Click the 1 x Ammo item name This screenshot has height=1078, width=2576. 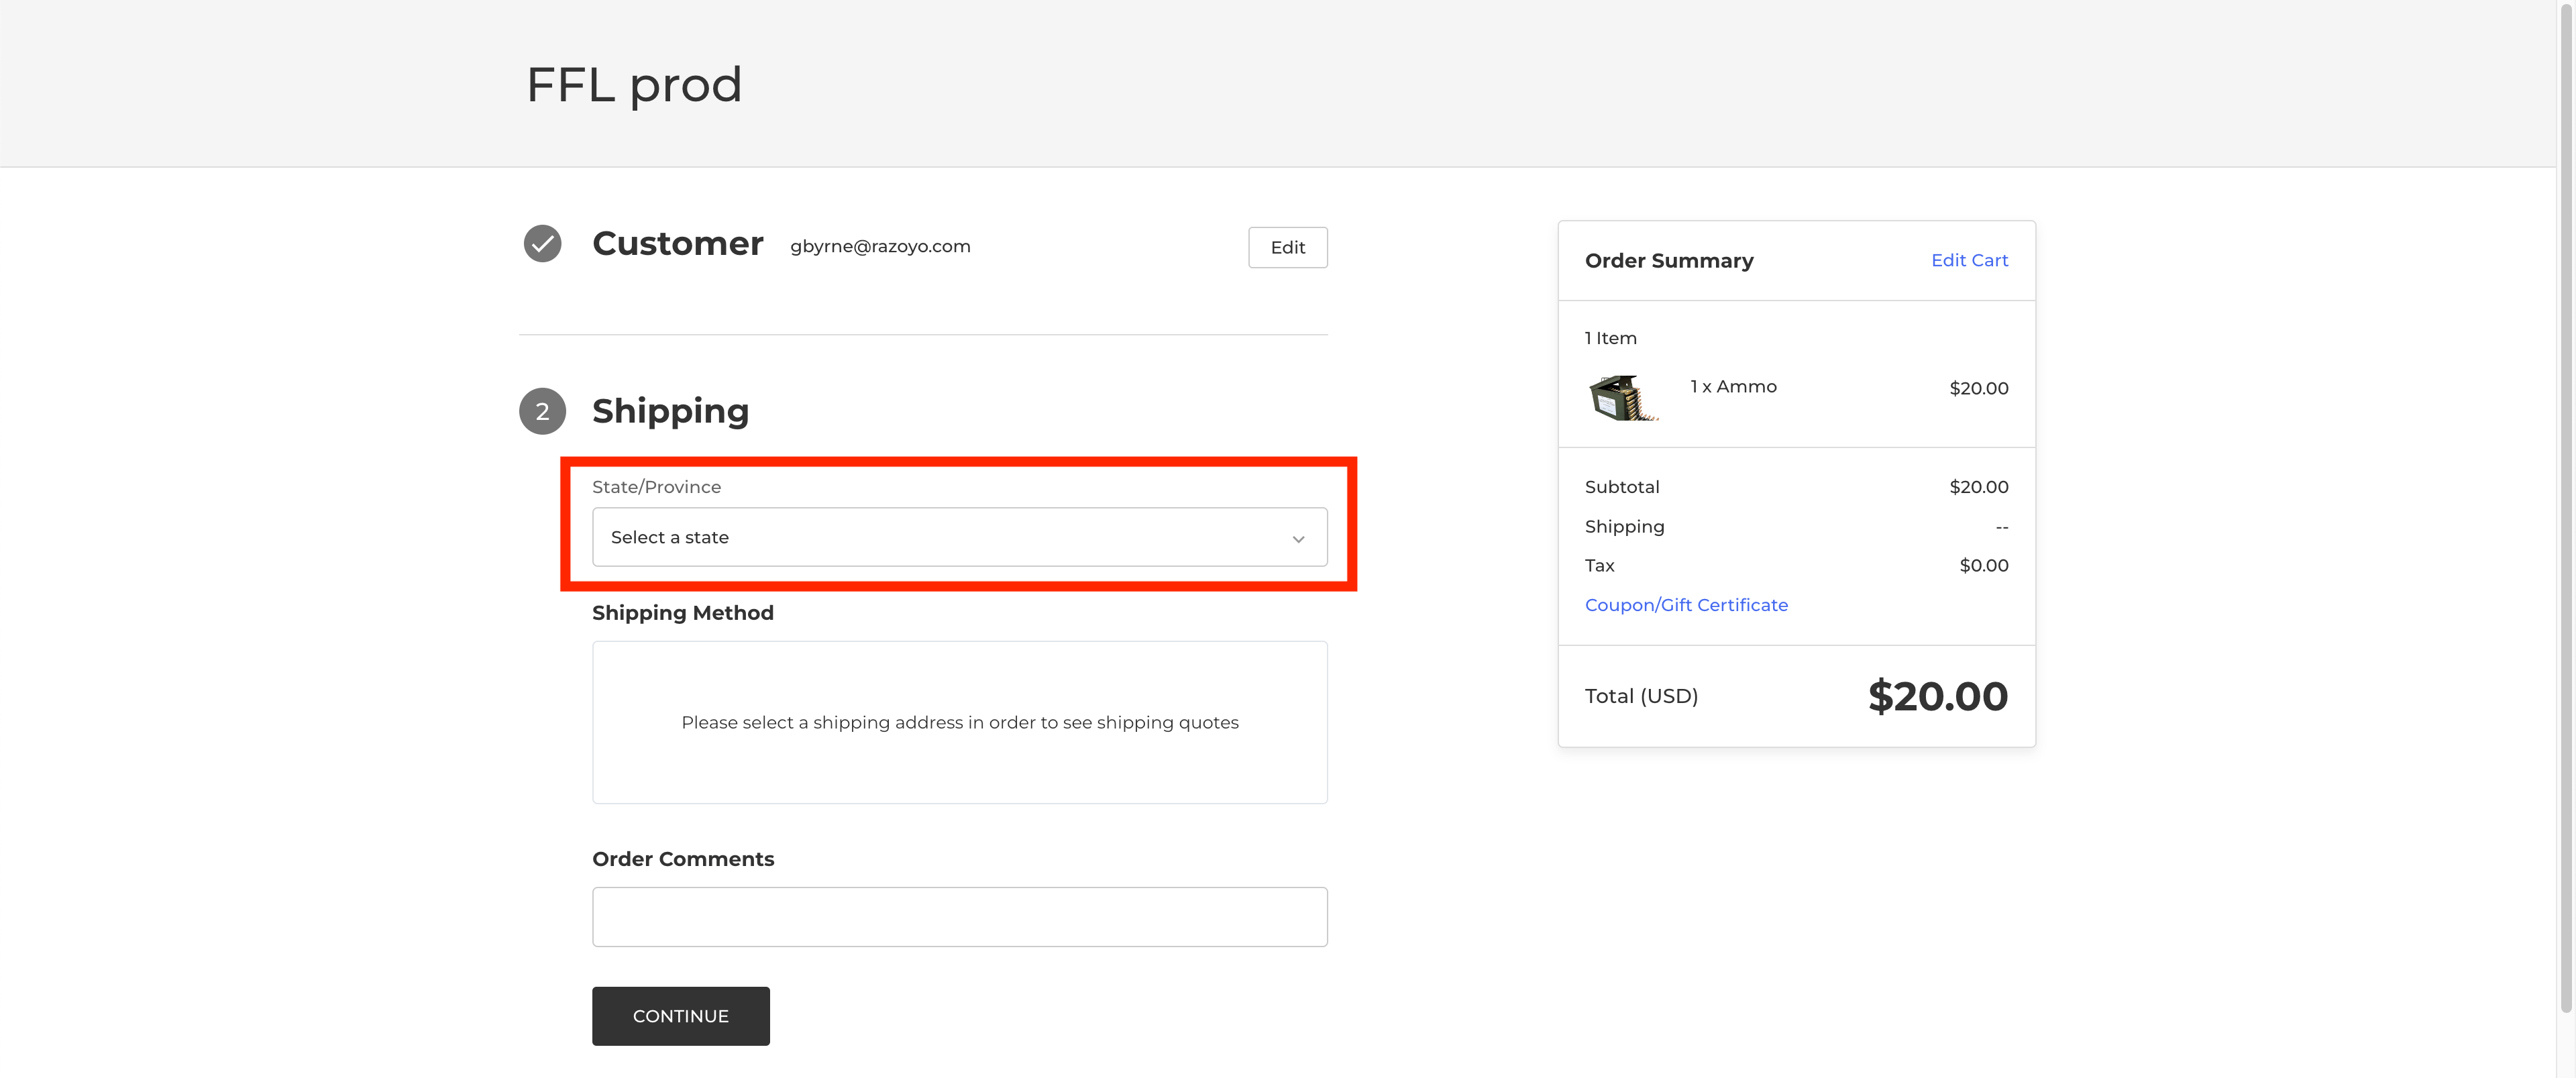(x=1732, y=387)
